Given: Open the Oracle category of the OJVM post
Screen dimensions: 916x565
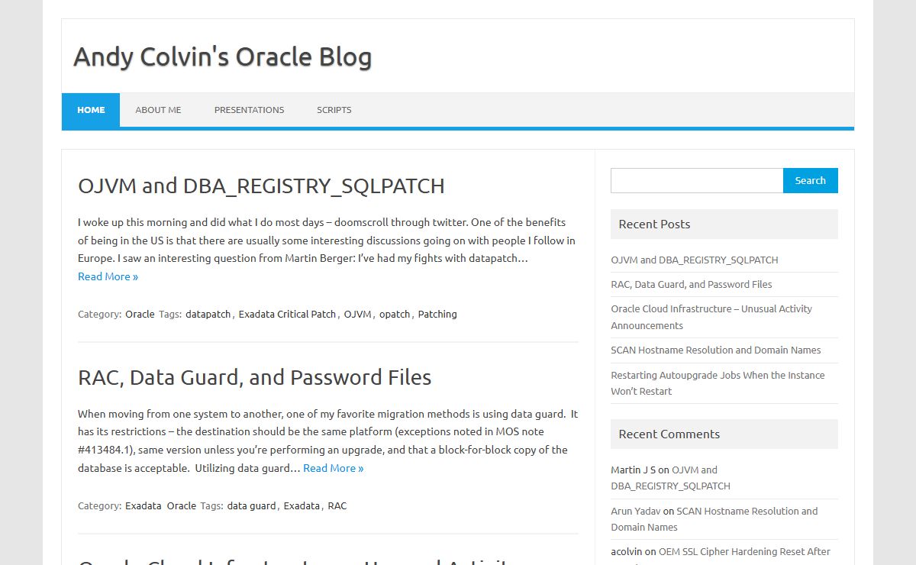Looking at the screenshot, I should pos(140,314).
